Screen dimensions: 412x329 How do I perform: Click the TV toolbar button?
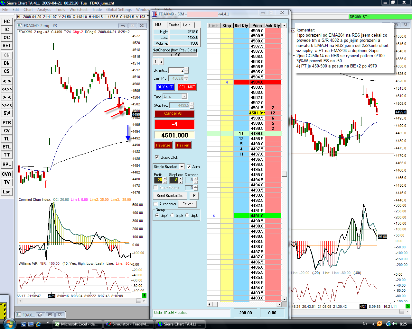[7, 182]
